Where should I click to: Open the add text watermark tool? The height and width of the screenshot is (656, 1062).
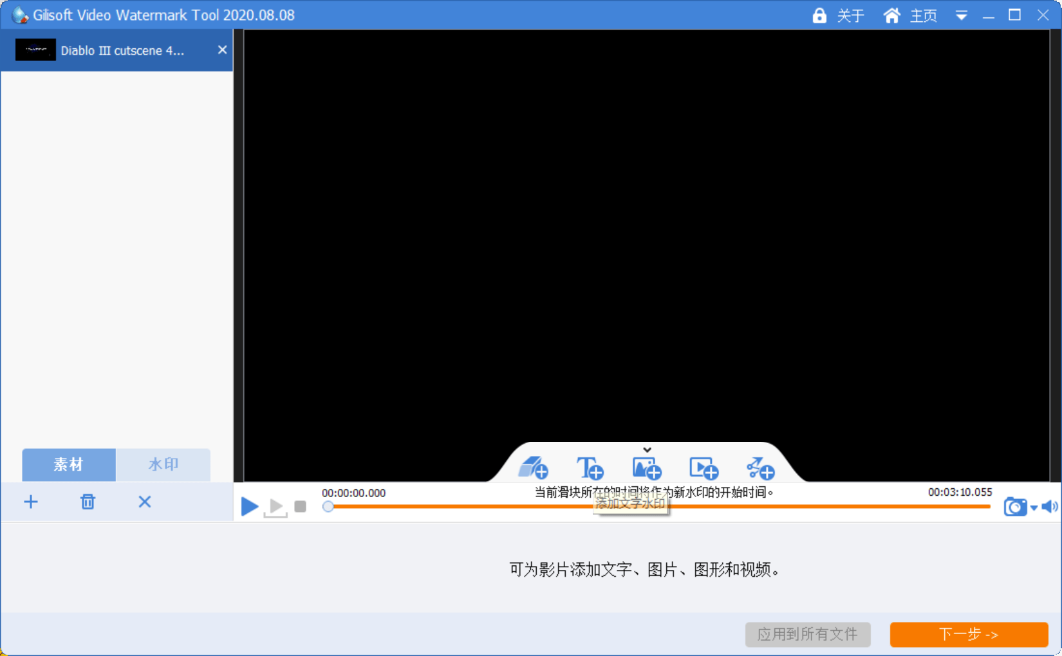pyautogui.click(x=590, y=468)
